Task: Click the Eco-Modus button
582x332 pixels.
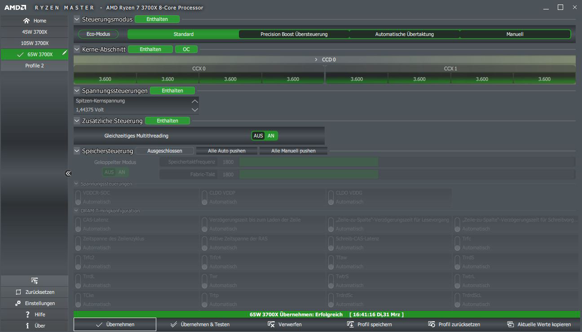Action: pyautogui.click(x=97, y=34)
